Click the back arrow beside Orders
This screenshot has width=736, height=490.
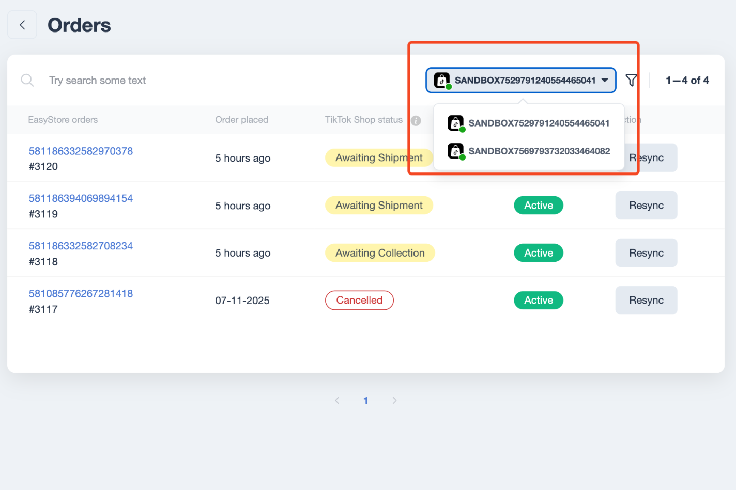point(22,25)
